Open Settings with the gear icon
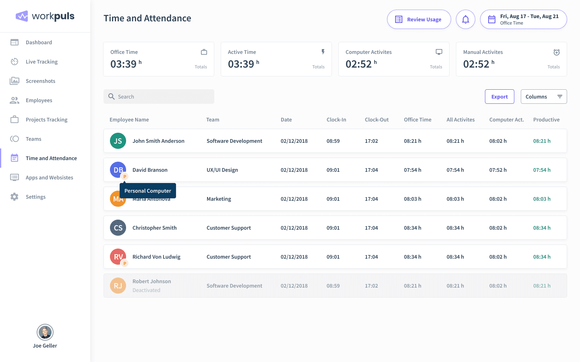Screen dimensions: 580x362 point(14,197)
